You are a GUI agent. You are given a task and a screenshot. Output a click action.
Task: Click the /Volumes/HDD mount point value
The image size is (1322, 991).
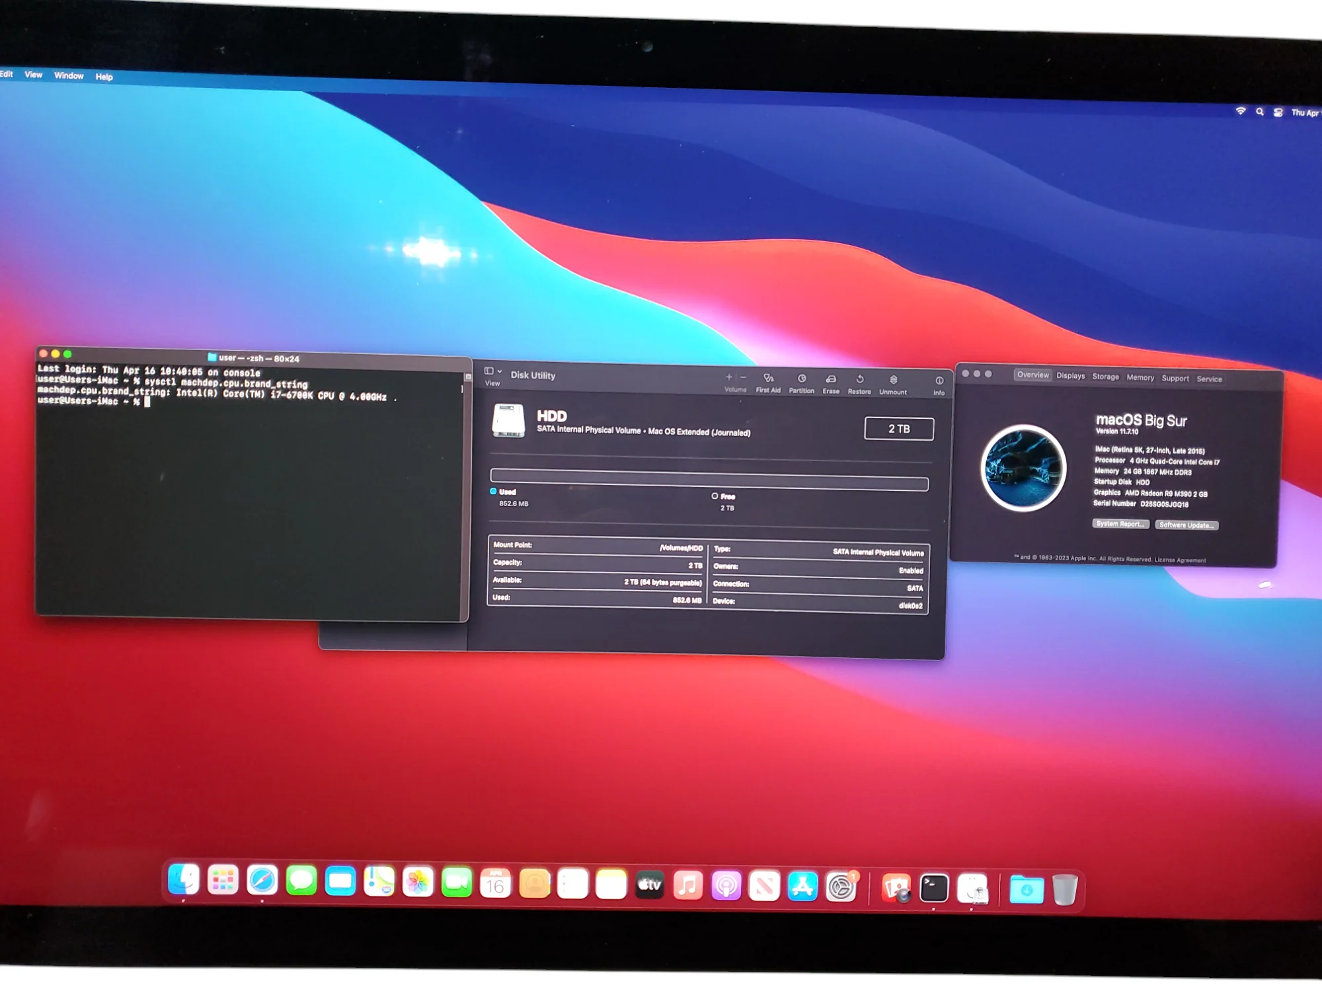pos(681,548)
